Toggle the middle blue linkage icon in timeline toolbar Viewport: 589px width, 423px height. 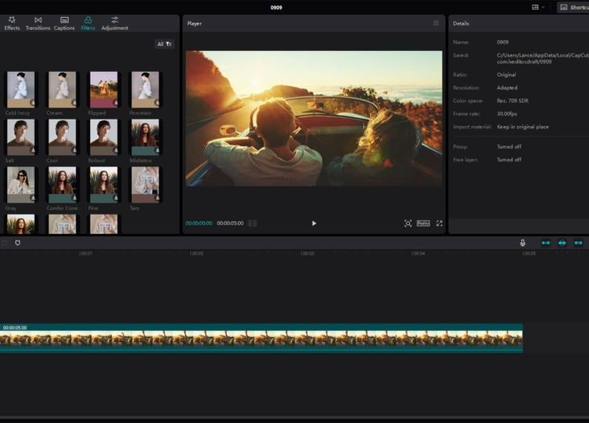562,242
